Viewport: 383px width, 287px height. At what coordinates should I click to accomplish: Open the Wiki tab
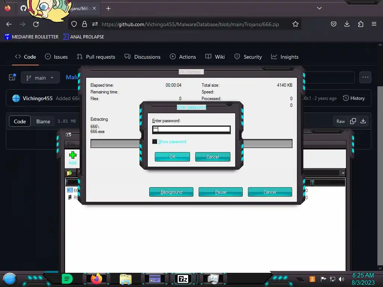tap(215, 57)
